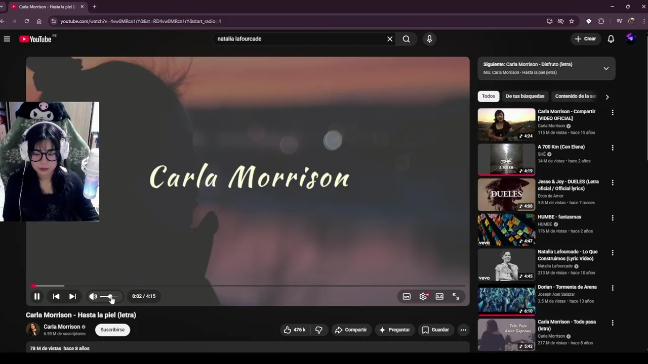
Task: Click the magnifier search button
Action: (x=406, y=39)
